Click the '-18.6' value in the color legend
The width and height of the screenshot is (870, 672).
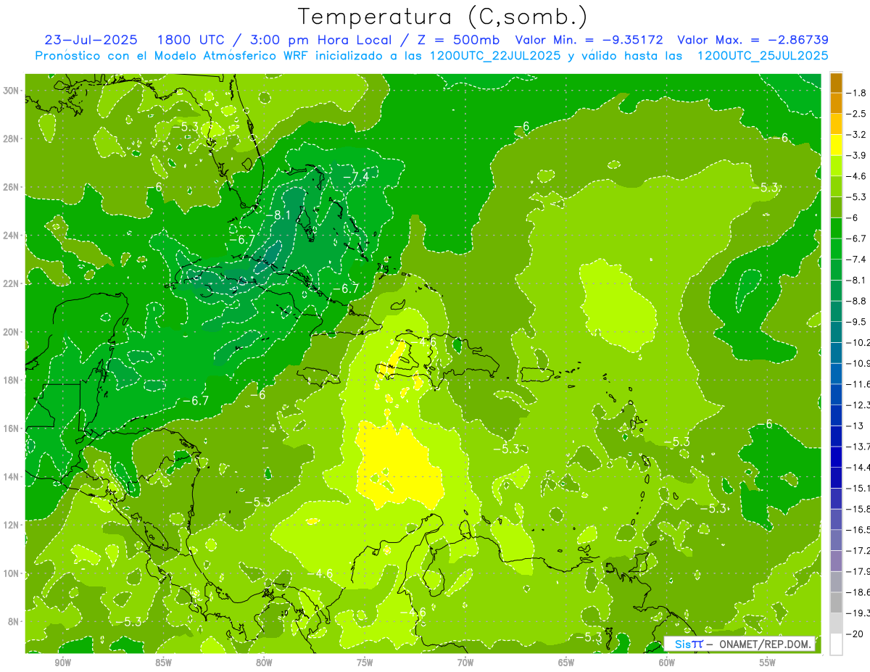858,592
